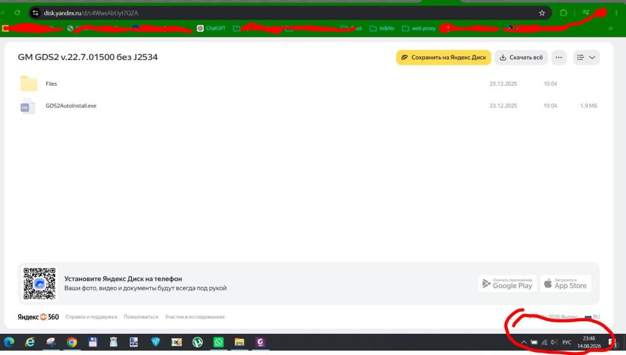Image resolution: width=626 pixels, height=355 pixels.
Task: Click the 'Пожаловаться' link
Action: [141, 317]
